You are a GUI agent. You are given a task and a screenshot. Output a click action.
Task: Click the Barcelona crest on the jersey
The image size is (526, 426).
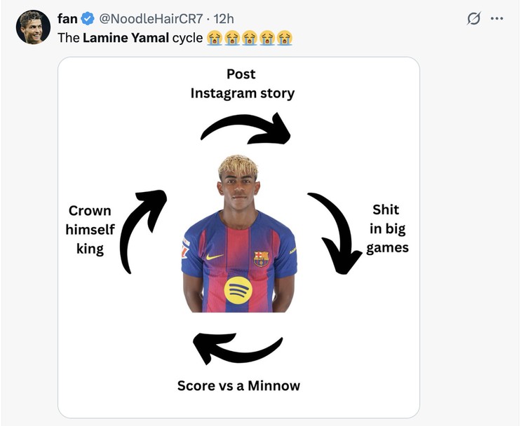pos(261,259)
